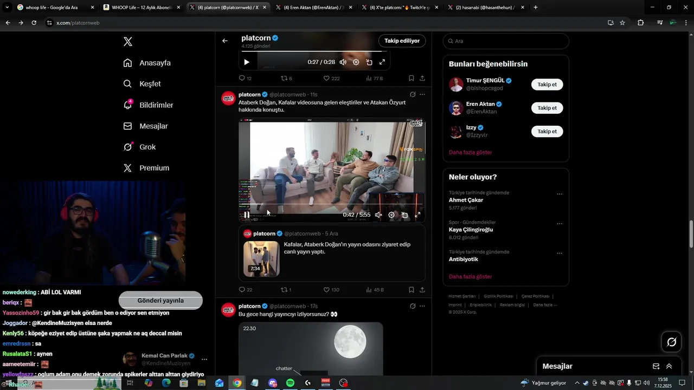The height and width of the screenshot is (390, 694).
Task: Compose new message in Mesajlar drawer
Action: [x=656, y=366]
